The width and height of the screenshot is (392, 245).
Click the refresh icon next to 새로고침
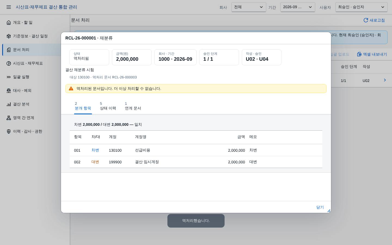[x=366, y=20]
